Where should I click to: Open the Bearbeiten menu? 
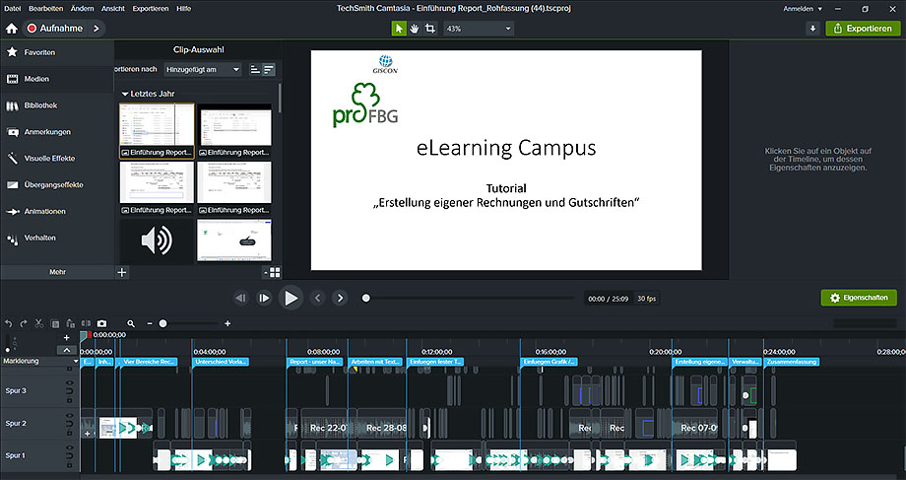coord(45,9)
